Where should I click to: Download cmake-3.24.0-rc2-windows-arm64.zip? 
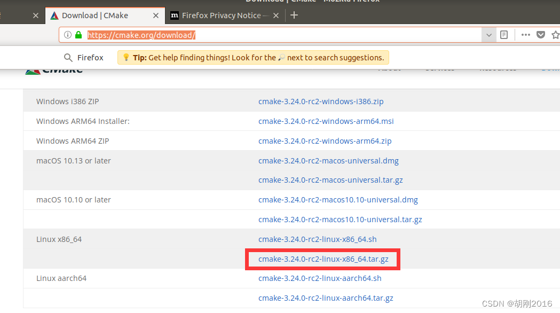[x=325, y=141]
